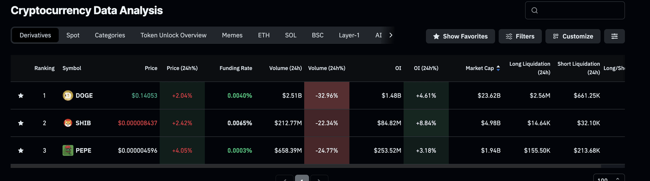Viewport: 650px width, 181px height.
Task: Open the Token Unlock Overview tab
Action: (174, 35)
